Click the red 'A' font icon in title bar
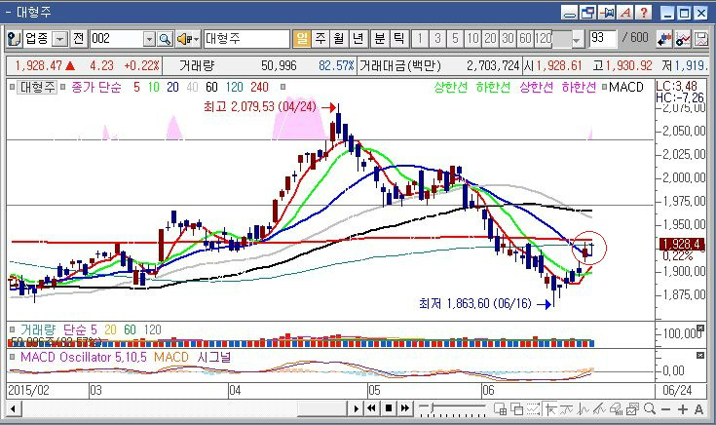The image size is (716, 425). coord(625,13)
